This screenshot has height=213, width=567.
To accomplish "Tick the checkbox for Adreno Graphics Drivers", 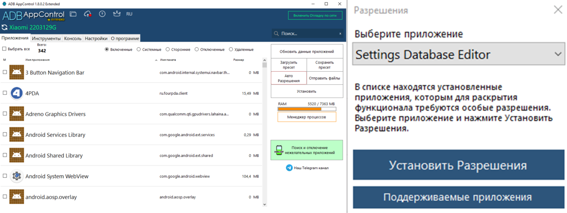I will coord(5,114).
